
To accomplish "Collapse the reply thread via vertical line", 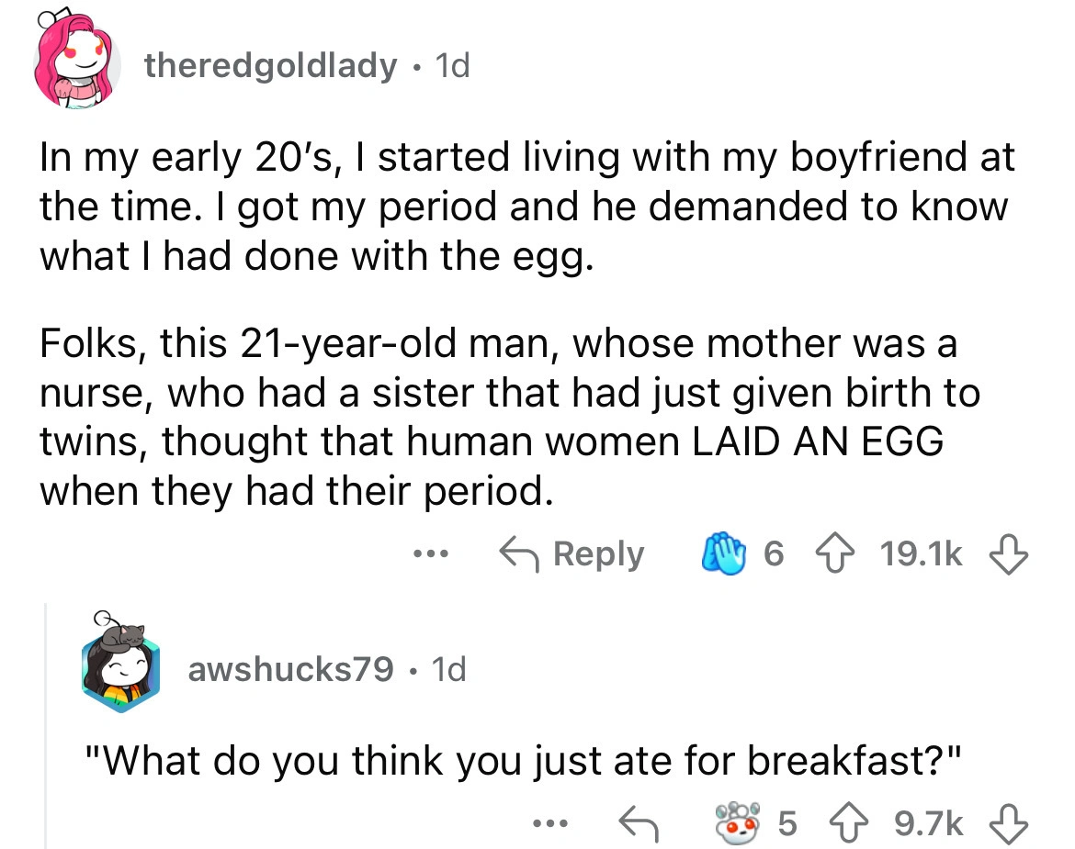I will (x=46, y=716).
